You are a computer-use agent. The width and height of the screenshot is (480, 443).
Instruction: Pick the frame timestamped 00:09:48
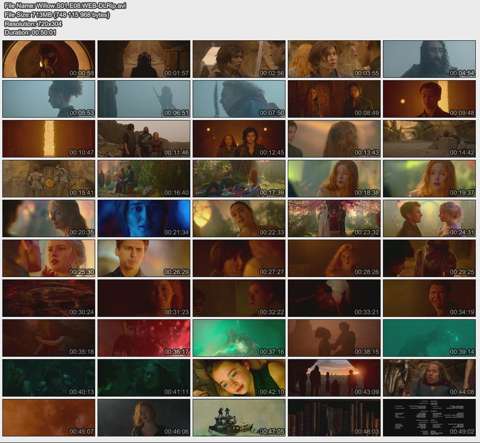coord(429,99)
